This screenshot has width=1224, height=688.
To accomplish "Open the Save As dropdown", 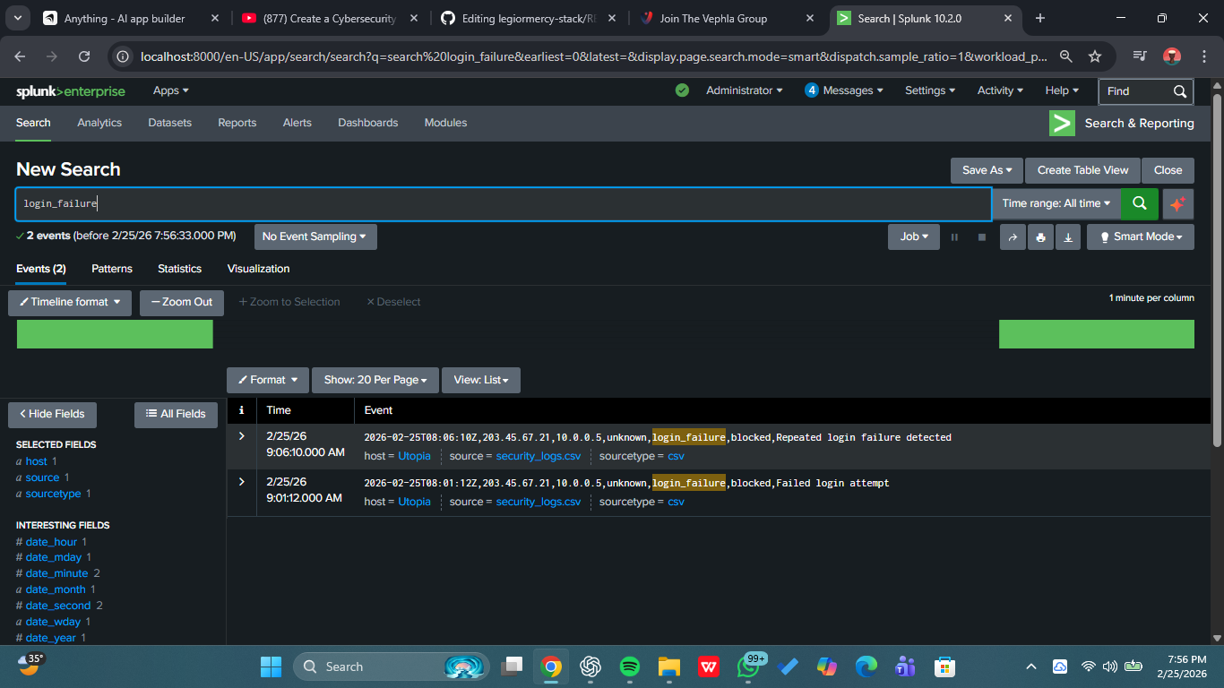I will (x=987, y=170).
